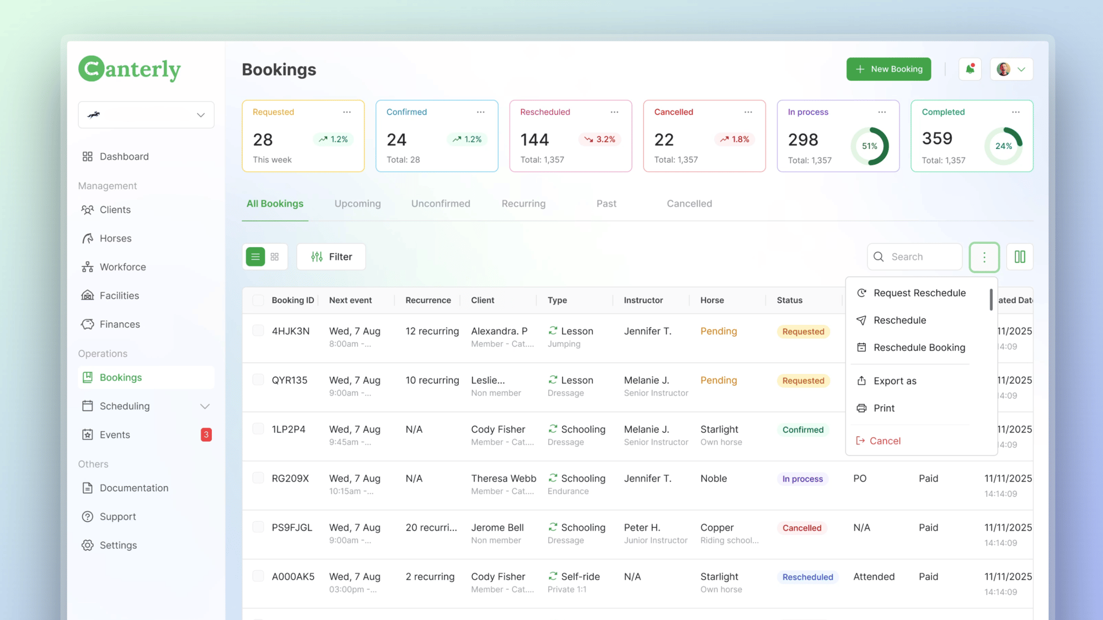Click the recurring icon beside Lesson in row 4HJK3N
Viewport: 1103px width, 620px height.
point(553,330)
